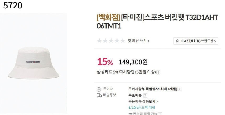Click the fifth empty review star
225x115 pixels.
[123, 41]
